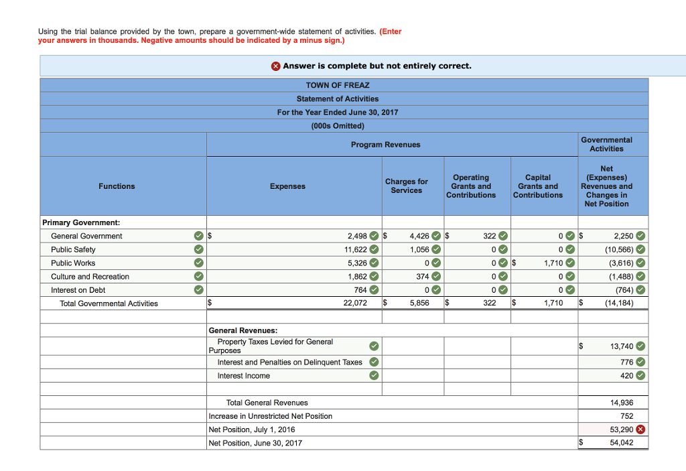Click checkmark beside Interest on Debt label
This screenshot has width=686, height=471.
[x=198, y=290]
